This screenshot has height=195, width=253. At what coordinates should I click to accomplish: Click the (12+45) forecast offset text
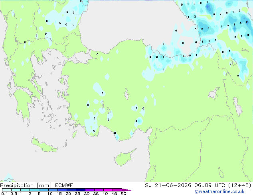(x=239, y=185)
